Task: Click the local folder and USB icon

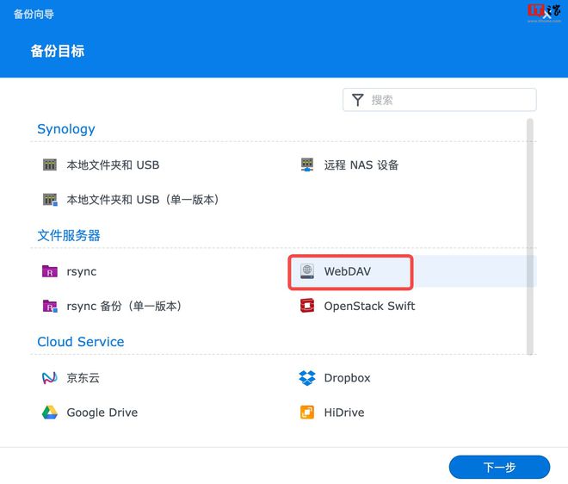Action: pyautogui.click(x=50, y=164)
